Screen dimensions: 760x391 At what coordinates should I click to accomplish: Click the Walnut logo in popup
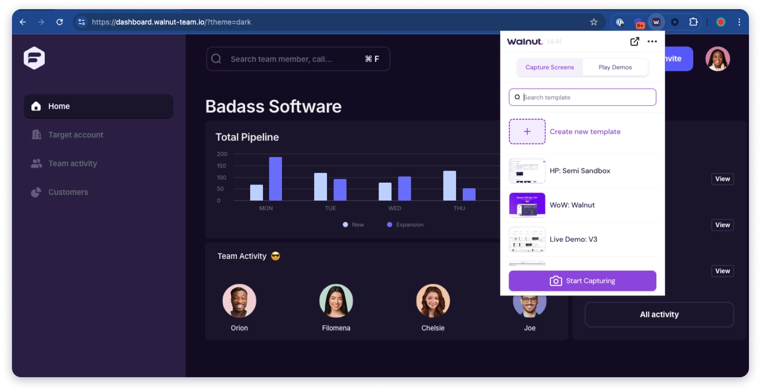pos(525,41)
